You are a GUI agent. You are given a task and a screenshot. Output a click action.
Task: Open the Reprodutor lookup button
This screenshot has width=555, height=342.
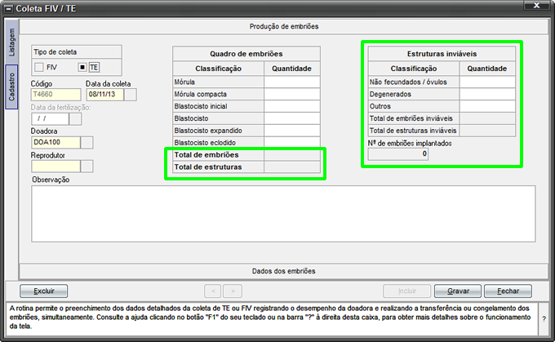coord(87,166)
